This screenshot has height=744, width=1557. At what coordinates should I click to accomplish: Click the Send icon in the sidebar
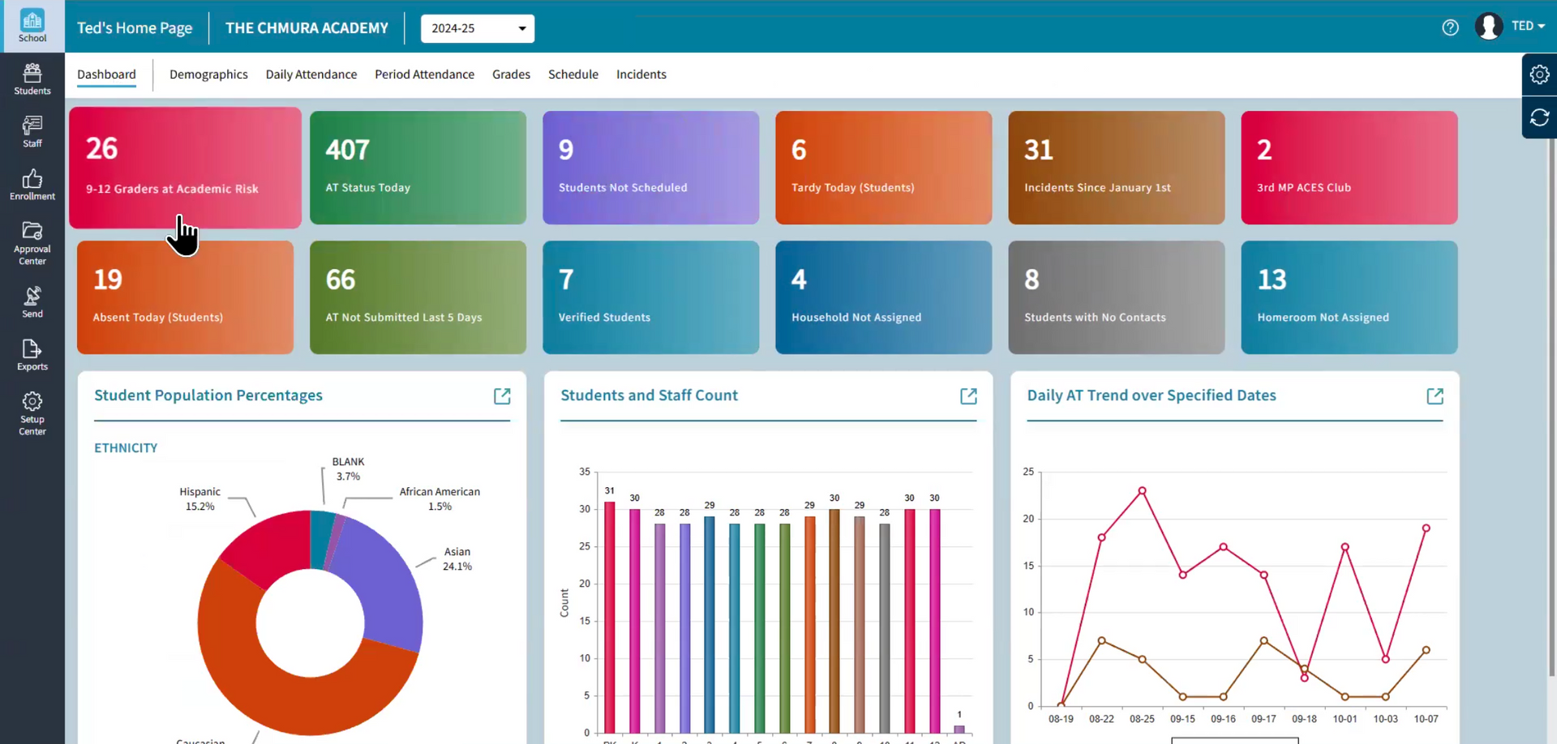(x=32, y=301)
